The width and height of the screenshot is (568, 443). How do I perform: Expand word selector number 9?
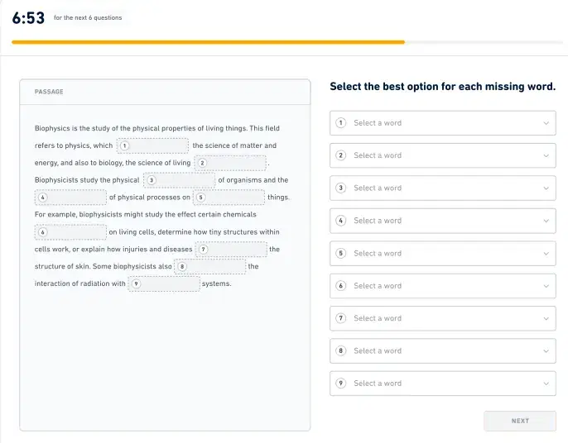click(442, 383)
